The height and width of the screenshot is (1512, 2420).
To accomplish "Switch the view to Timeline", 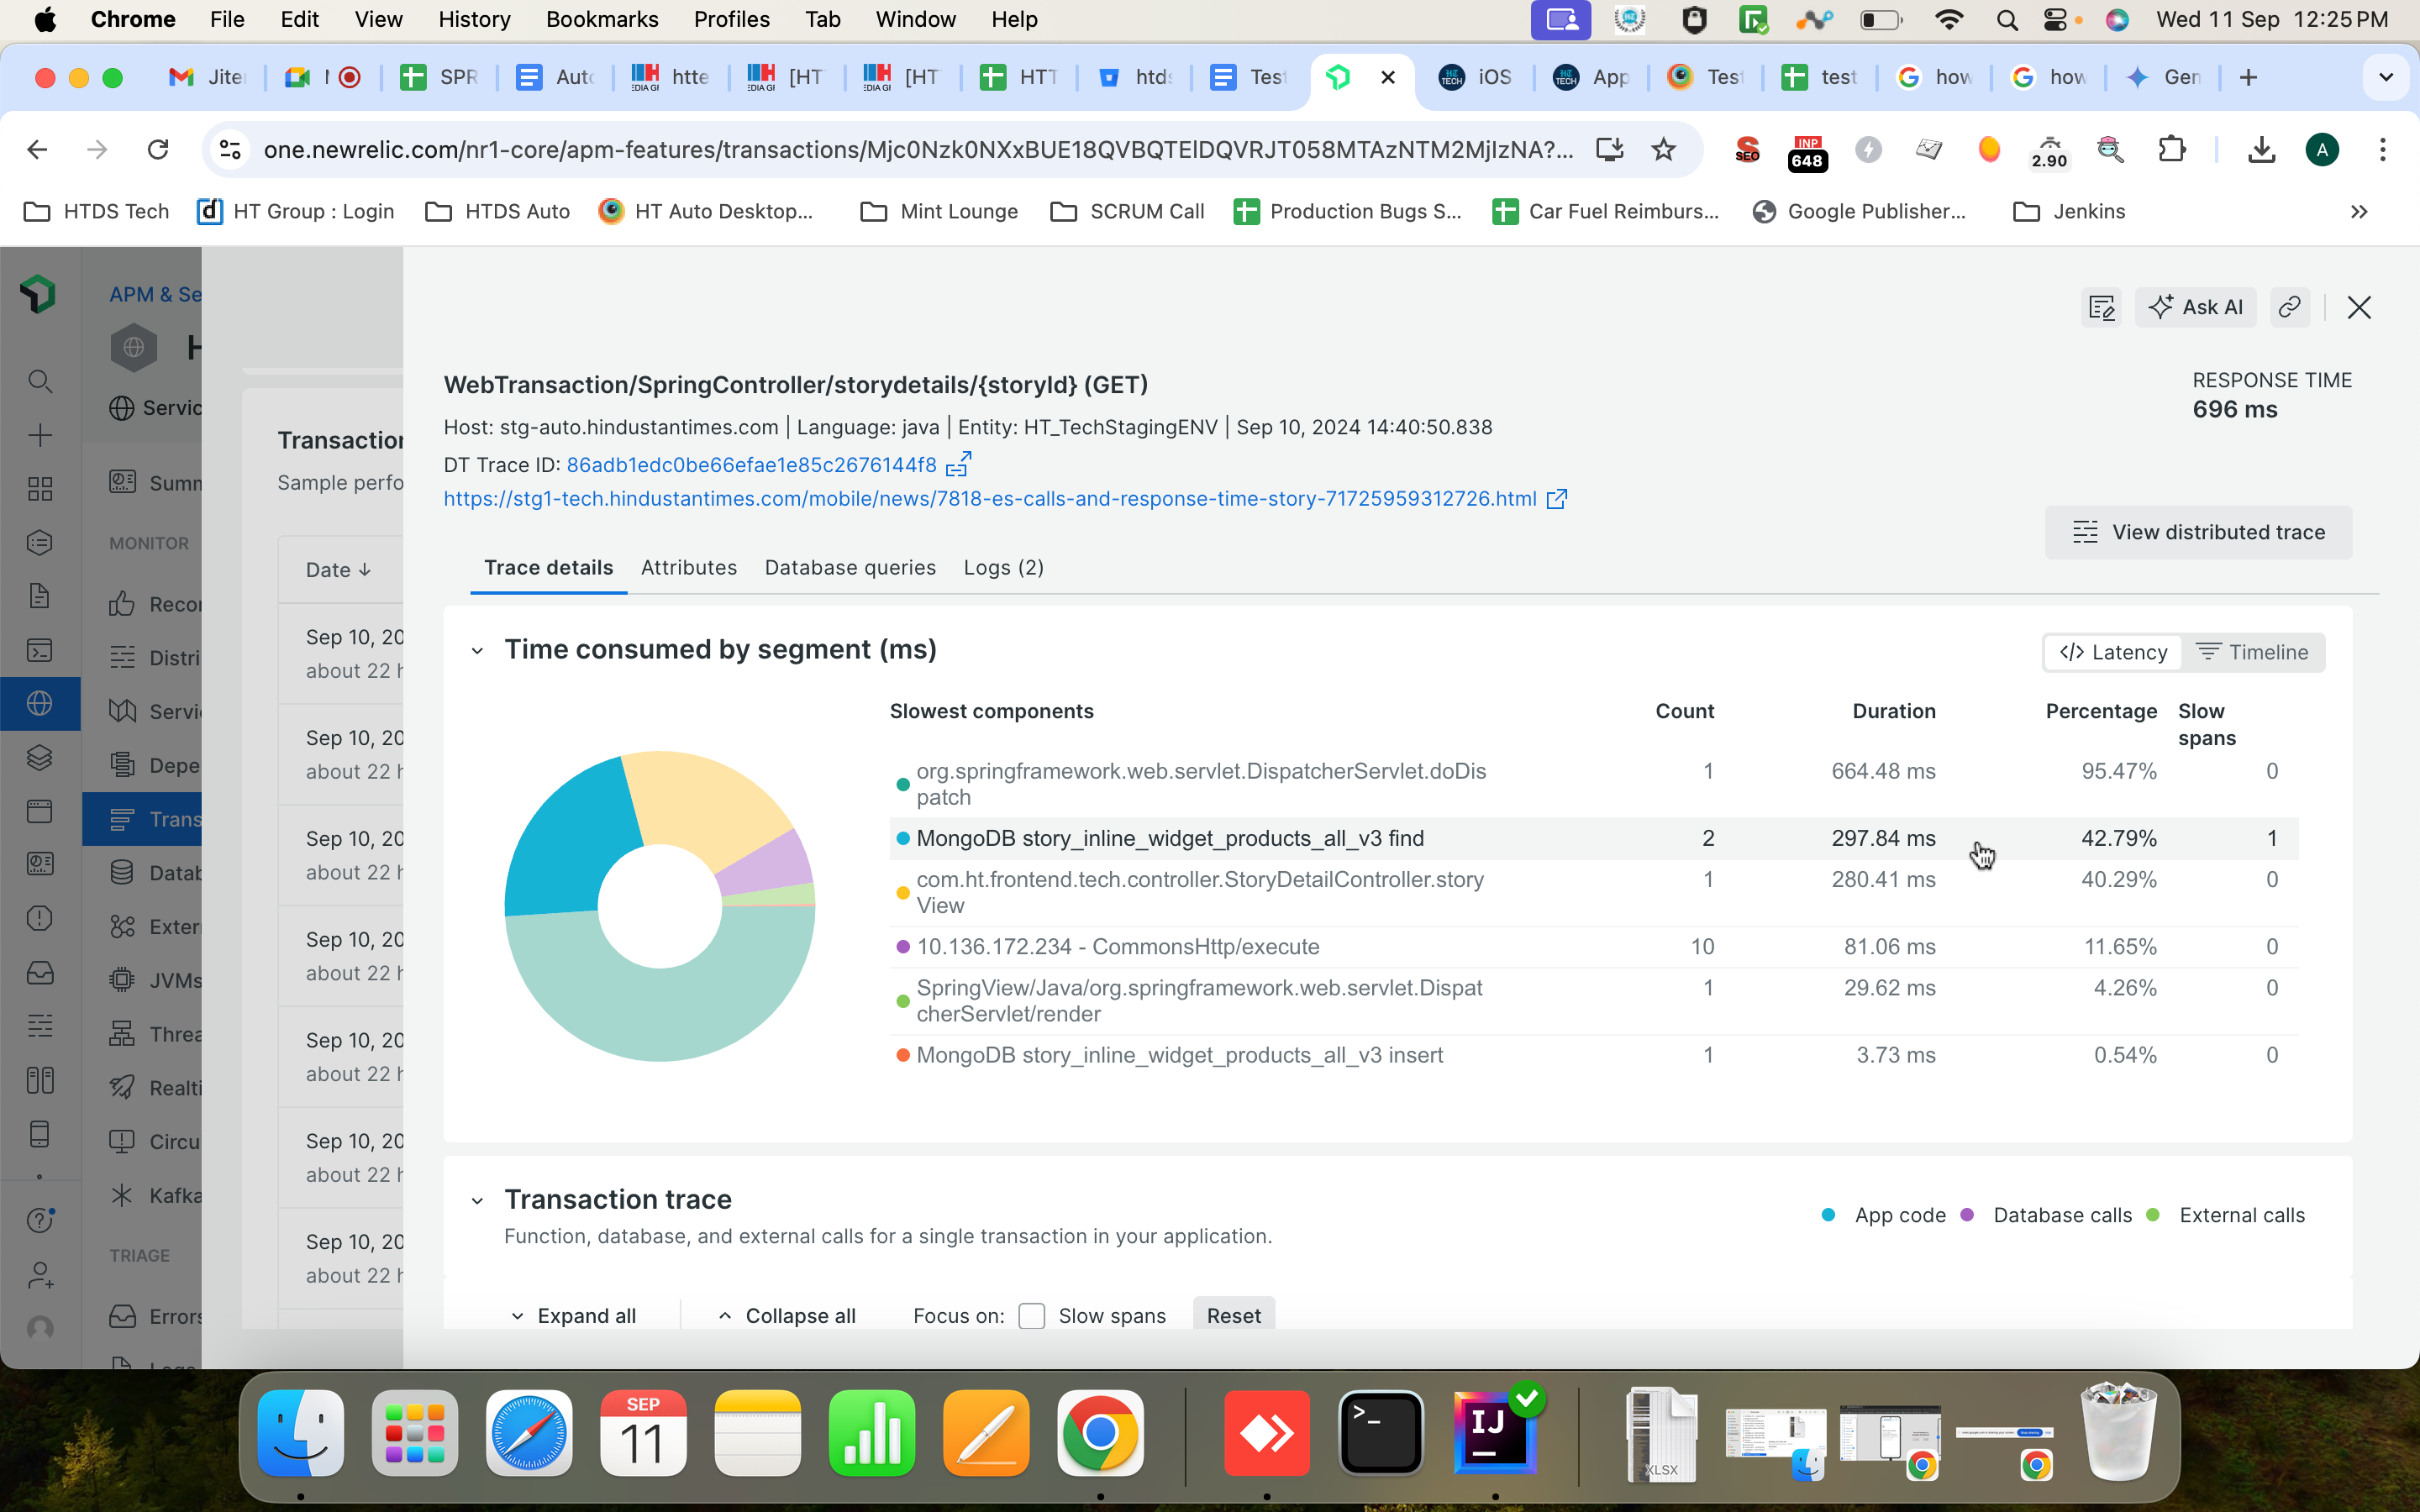I will pos(2252,652).
